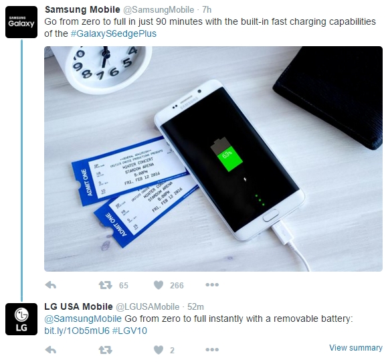The image size is (386, 362).
Task: Reply to the LG USA Mobile tweet
Action: [51, 350]
